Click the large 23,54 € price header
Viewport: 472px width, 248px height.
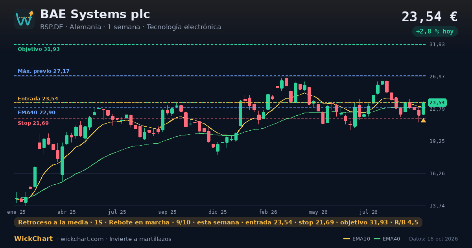[430, 17]
